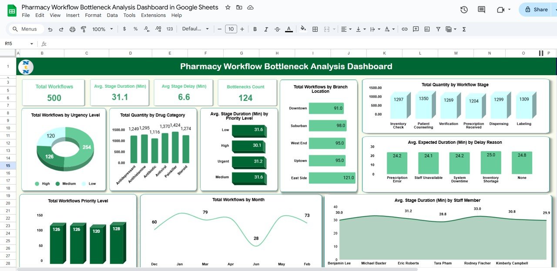The width and height of the screenshot is (557, 271).
Task: Click the print icon in toolbar
Action: coord(72,29)
